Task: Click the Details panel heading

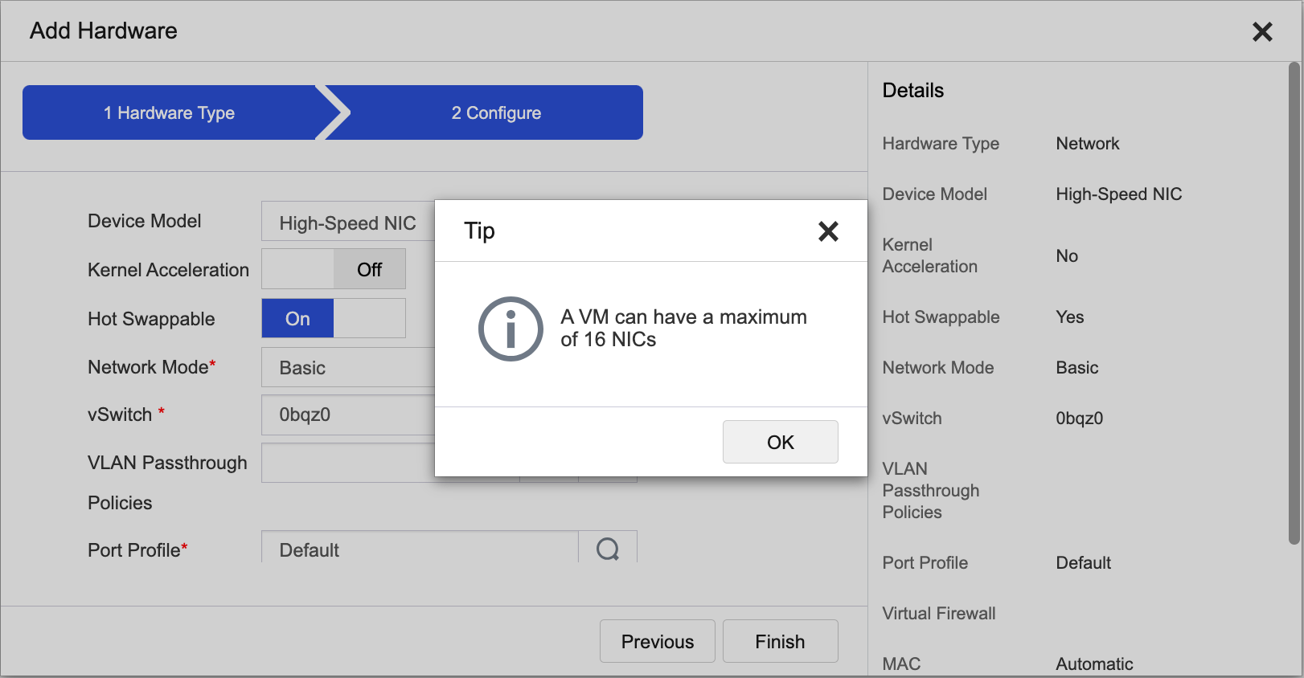Action: [x=913, y=91]
